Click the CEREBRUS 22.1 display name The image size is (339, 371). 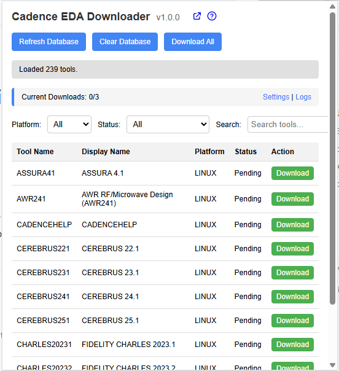[x=111, y=249]
